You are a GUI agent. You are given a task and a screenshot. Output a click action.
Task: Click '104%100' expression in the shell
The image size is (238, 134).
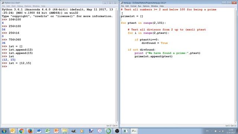pyautogui.click(x=15, y=19)
